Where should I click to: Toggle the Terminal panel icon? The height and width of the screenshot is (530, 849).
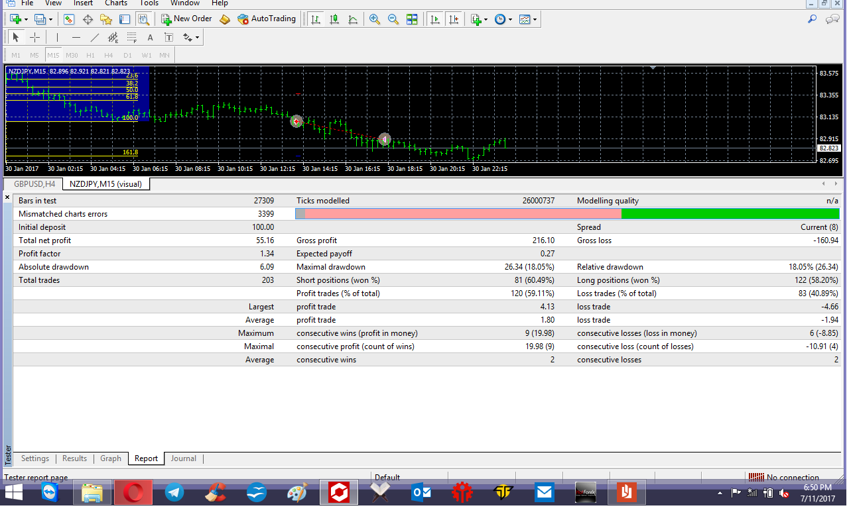(x=125, y=19)
